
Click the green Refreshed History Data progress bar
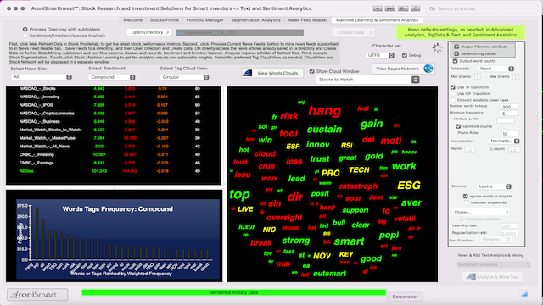234,292
